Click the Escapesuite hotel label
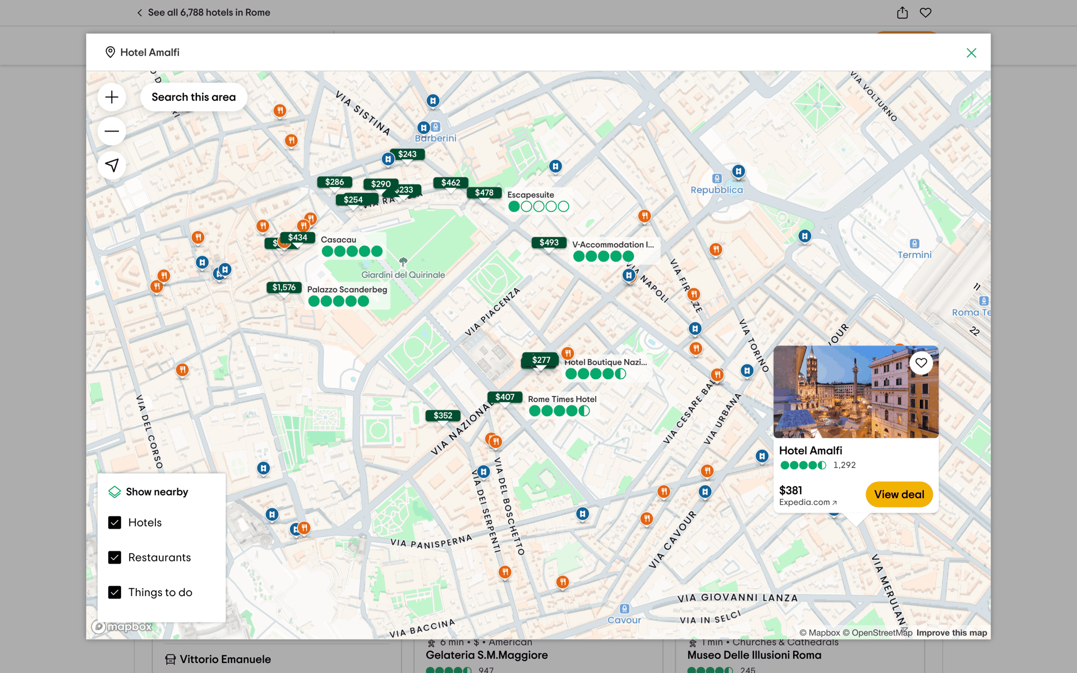The height and width of the screenshot is (673, 1077). (531, 195)
